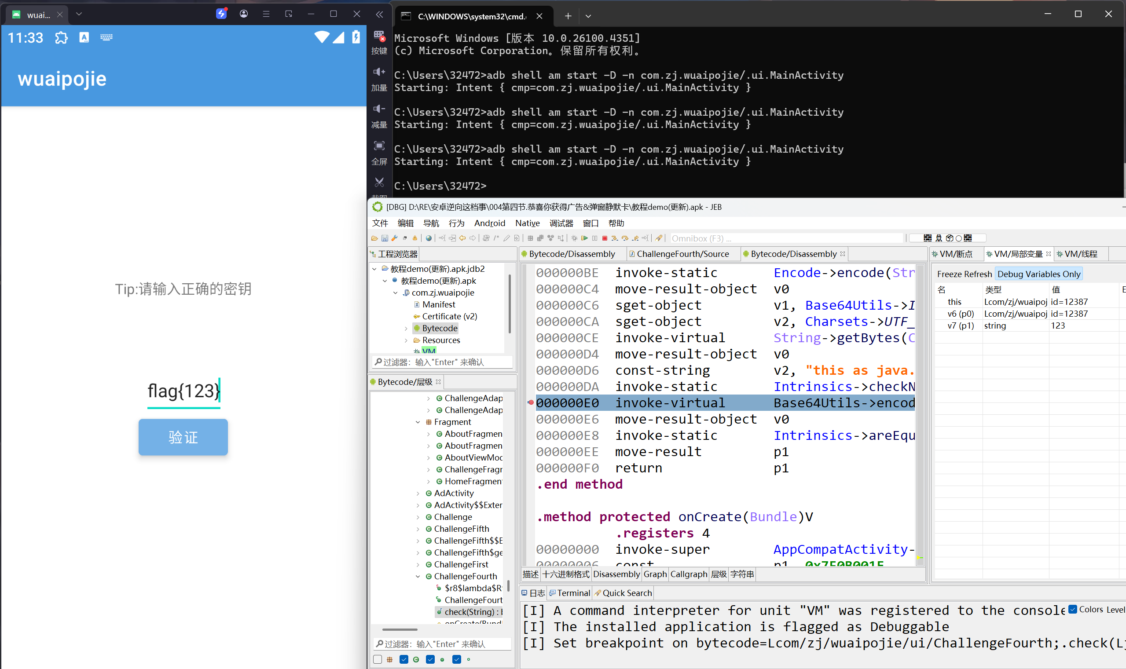Click the Open file folder toolbar icon
1126x669 pixels.
pos(375,238)
